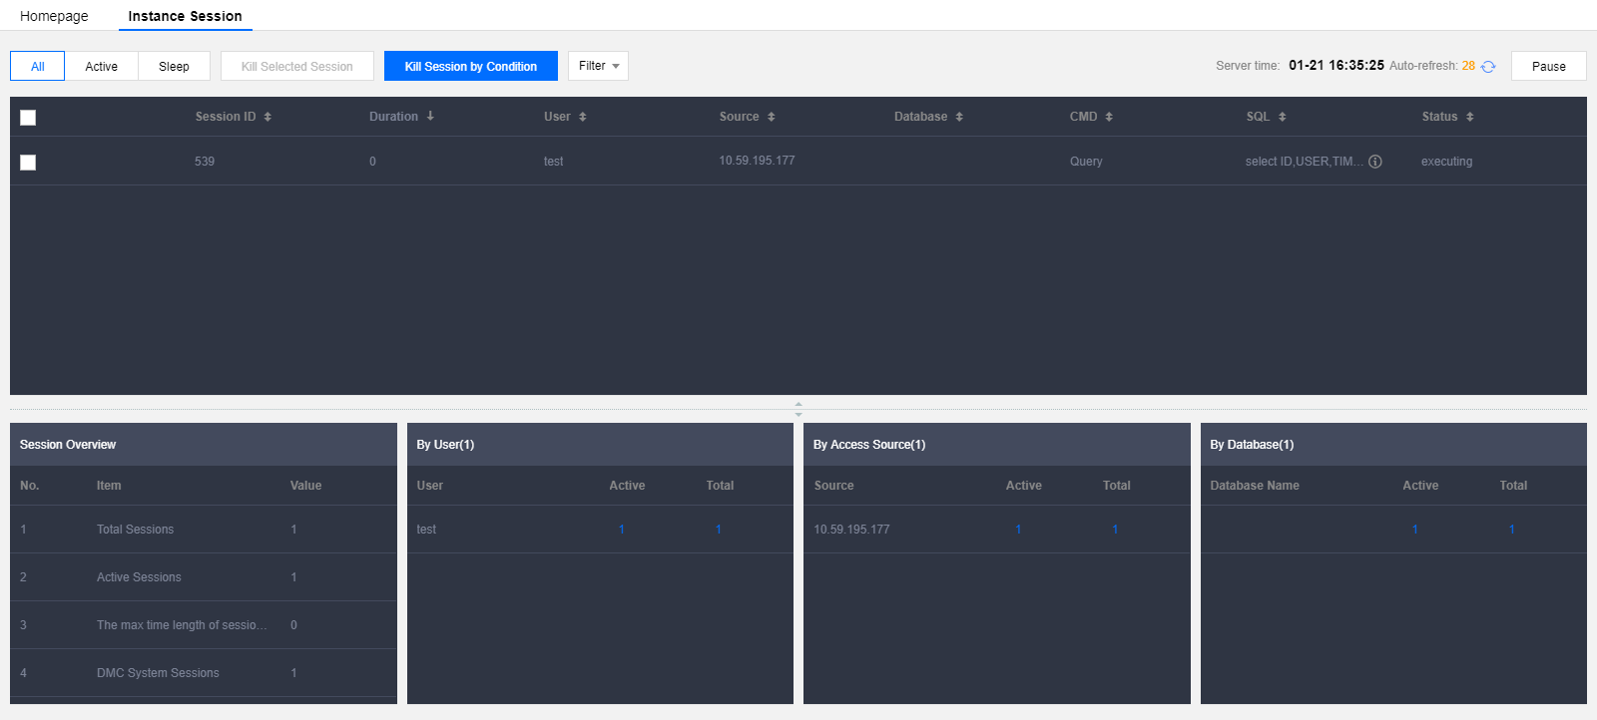
Task: Open the Filter dropdown
Action: pos(598,66)
